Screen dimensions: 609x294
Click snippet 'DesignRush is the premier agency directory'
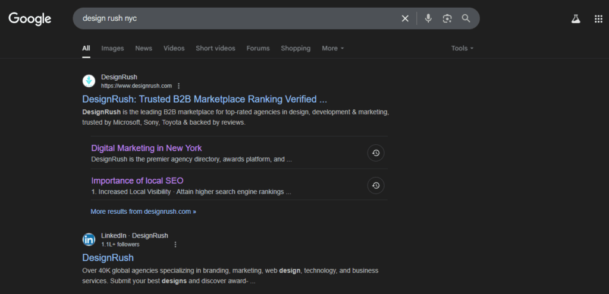[x=192, y=159]
